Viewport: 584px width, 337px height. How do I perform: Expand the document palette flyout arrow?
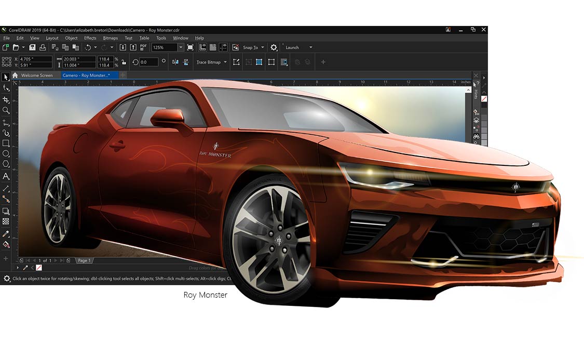18,268
